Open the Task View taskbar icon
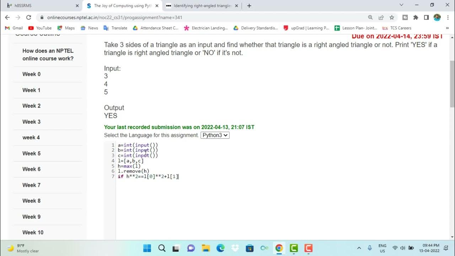The image size is (455, 256). point(176,248)
